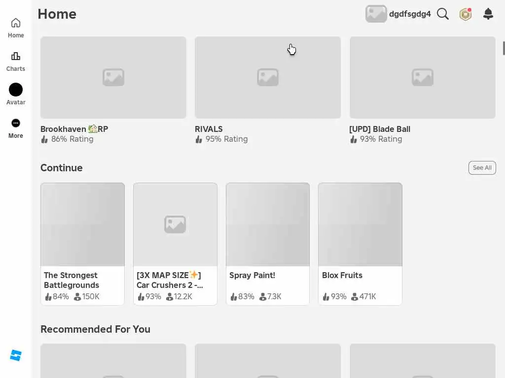The image size is (505, 378).
Task: Click the 7.3K player count
Action: pyautogui.click(x=270, y=297)
